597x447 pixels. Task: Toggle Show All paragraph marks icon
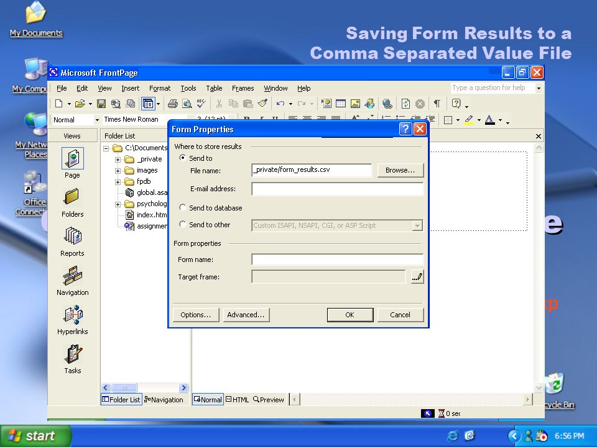[437, 104]
